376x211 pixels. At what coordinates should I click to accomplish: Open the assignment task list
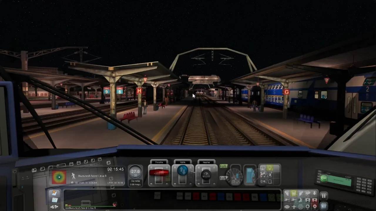click(54, 200)
